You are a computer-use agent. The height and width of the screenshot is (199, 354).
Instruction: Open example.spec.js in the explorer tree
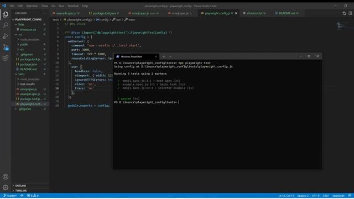click(x=30, y=94)
